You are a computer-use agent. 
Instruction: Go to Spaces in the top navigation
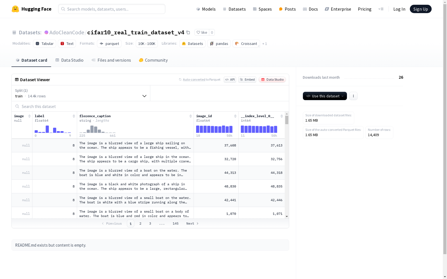click(x=262, y=9)
